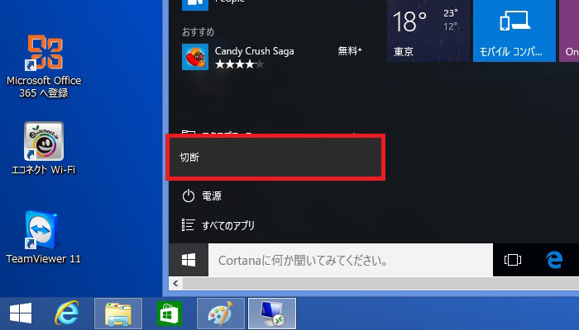Open Task View in the remote taskbar
The width and height of the screenshot is (579, 330).
click(x=513, y=260)
